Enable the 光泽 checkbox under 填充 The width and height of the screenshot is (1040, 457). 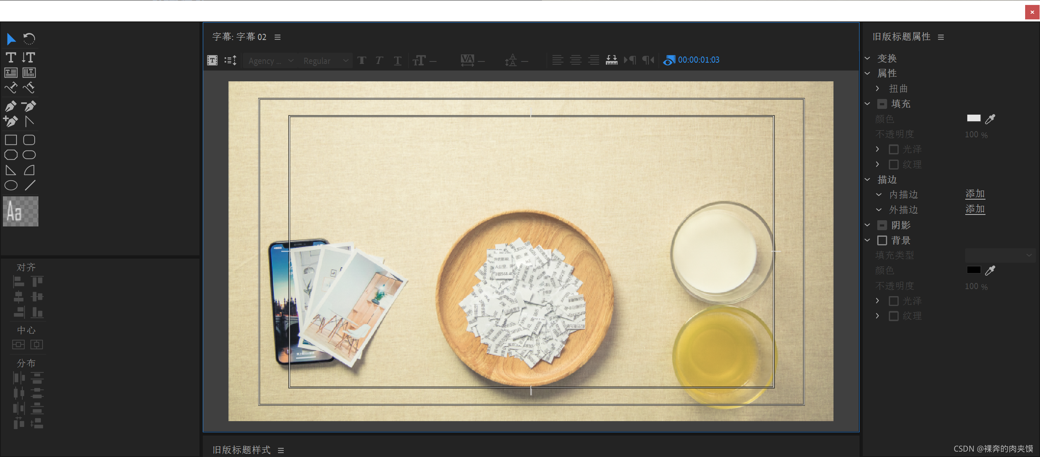click(x=894, y=149)
